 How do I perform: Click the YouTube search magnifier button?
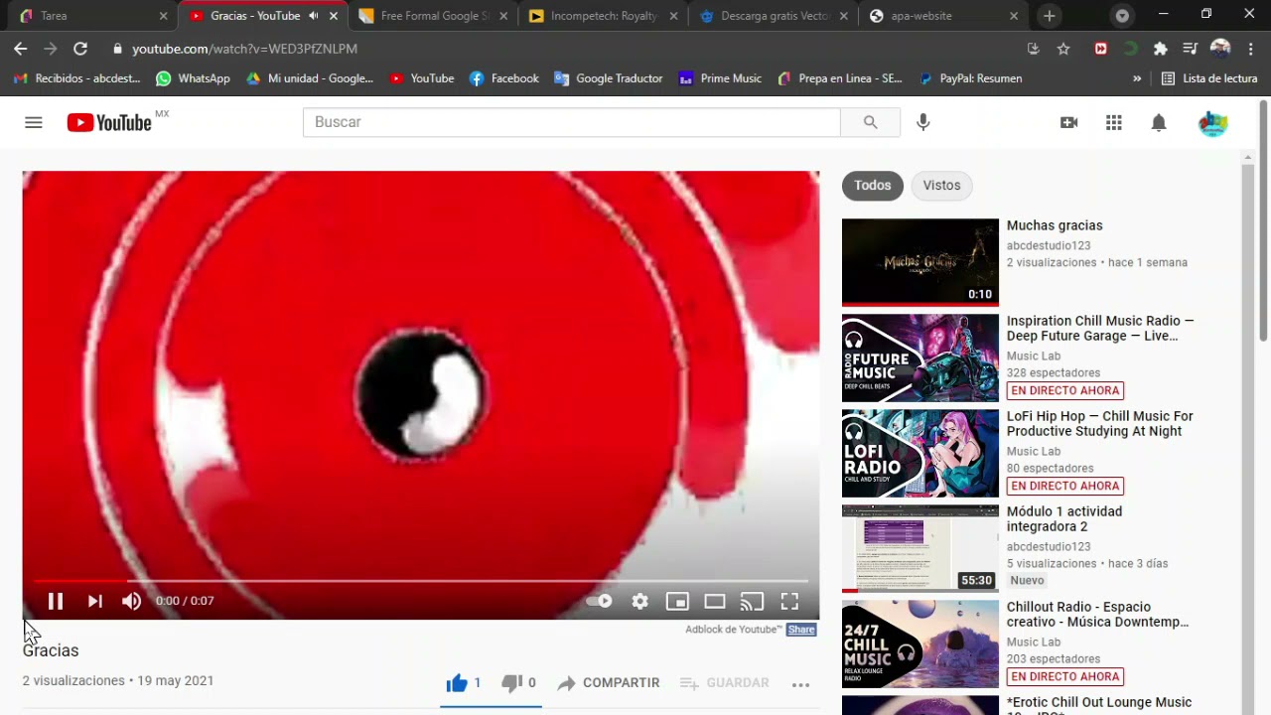(870, 122)
